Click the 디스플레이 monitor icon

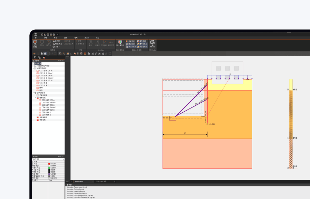(x=120, y=42)
